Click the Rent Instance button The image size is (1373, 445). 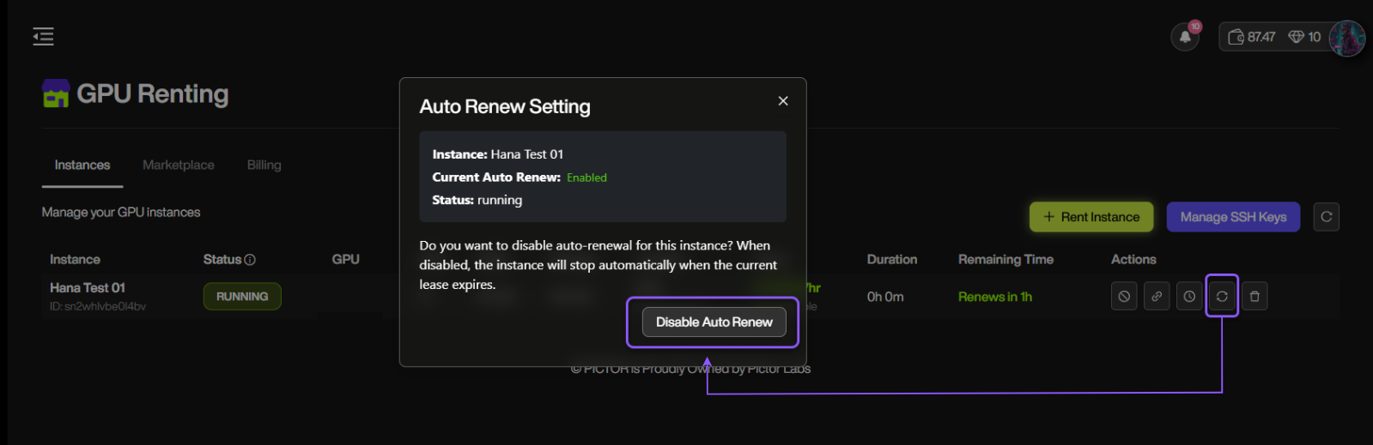click(1091, 217)
